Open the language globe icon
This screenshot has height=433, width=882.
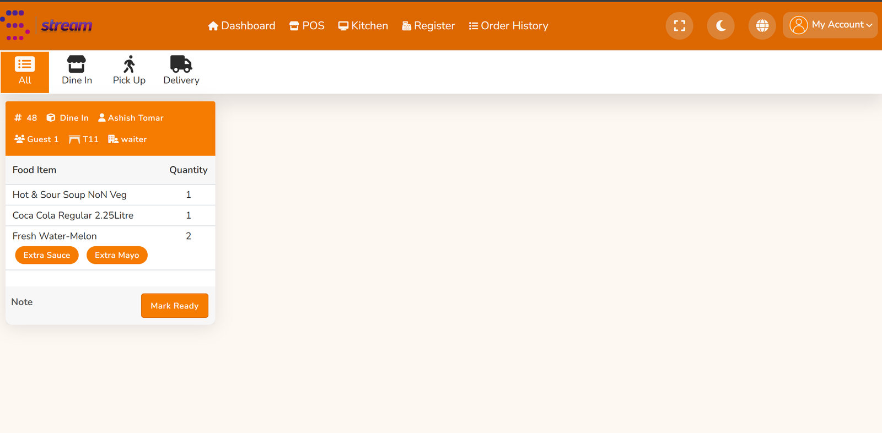pos(762,26)
